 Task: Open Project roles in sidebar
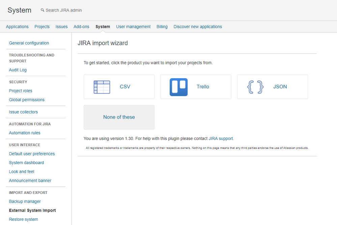21,91
